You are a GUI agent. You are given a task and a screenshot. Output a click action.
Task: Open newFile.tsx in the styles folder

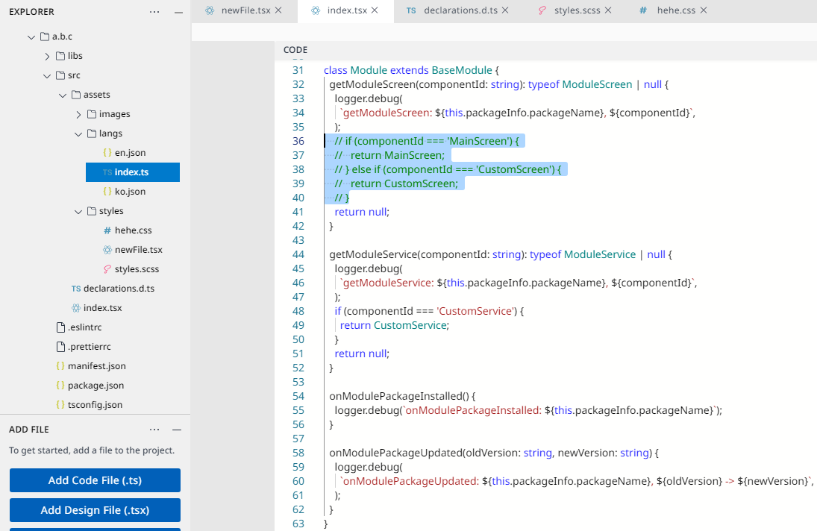(139, 250)
